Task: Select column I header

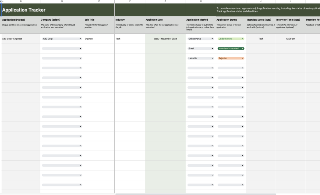Action: click(231, 1)
